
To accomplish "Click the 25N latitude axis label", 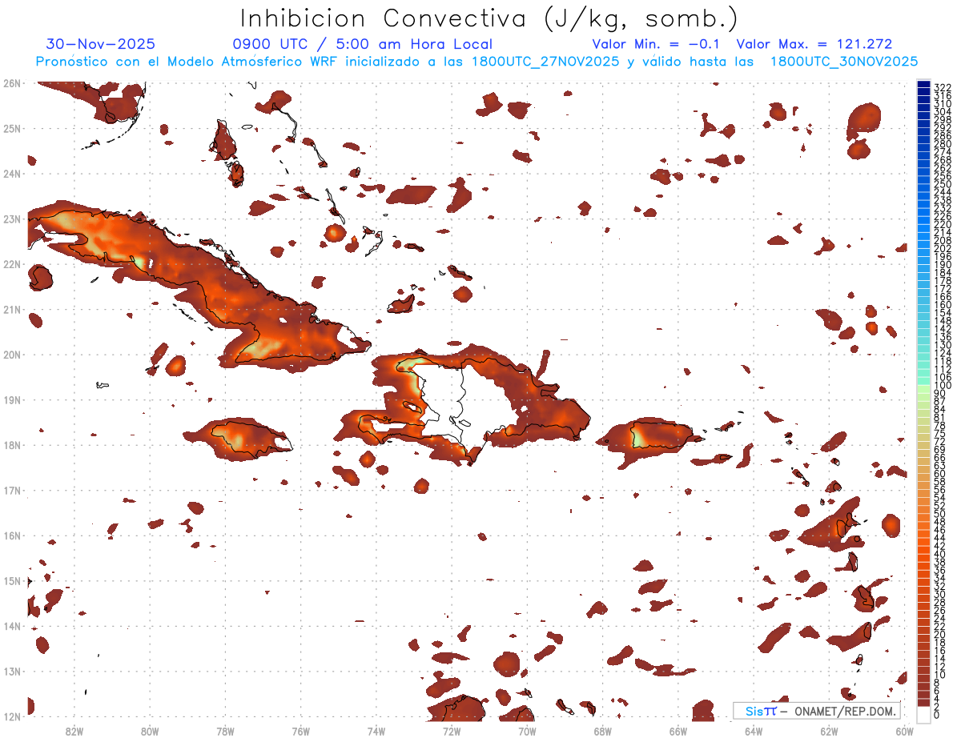I will [x=12, y=128].
